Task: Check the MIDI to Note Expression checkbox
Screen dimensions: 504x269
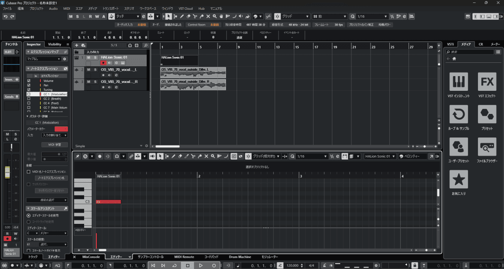Action: point(29,172)
